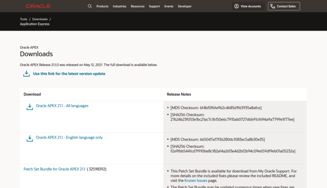Click the Contact Sales phone icon
327x188 pixels.
[272, 6]
